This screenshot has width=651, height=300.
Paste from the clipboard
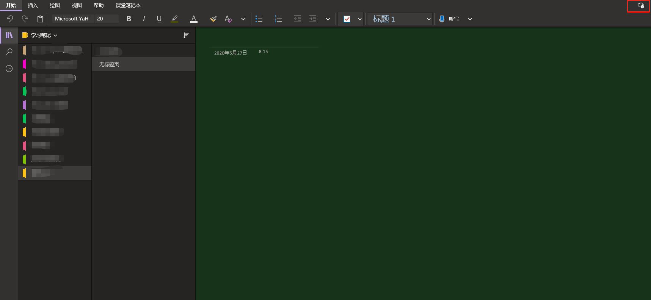(40, 19)
